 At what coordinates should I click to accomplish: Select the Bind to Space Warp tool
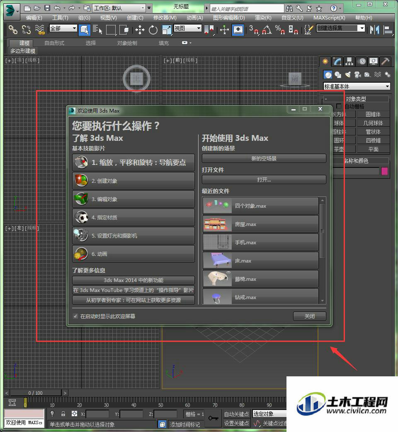40,29
